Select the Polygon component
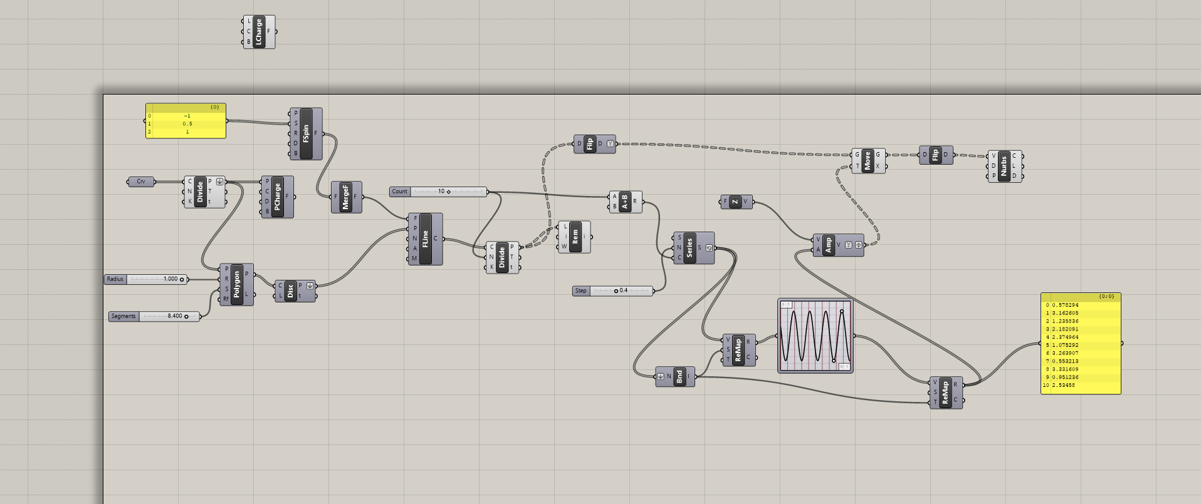Screen dimensions: 1201x504 click(237, 284)
